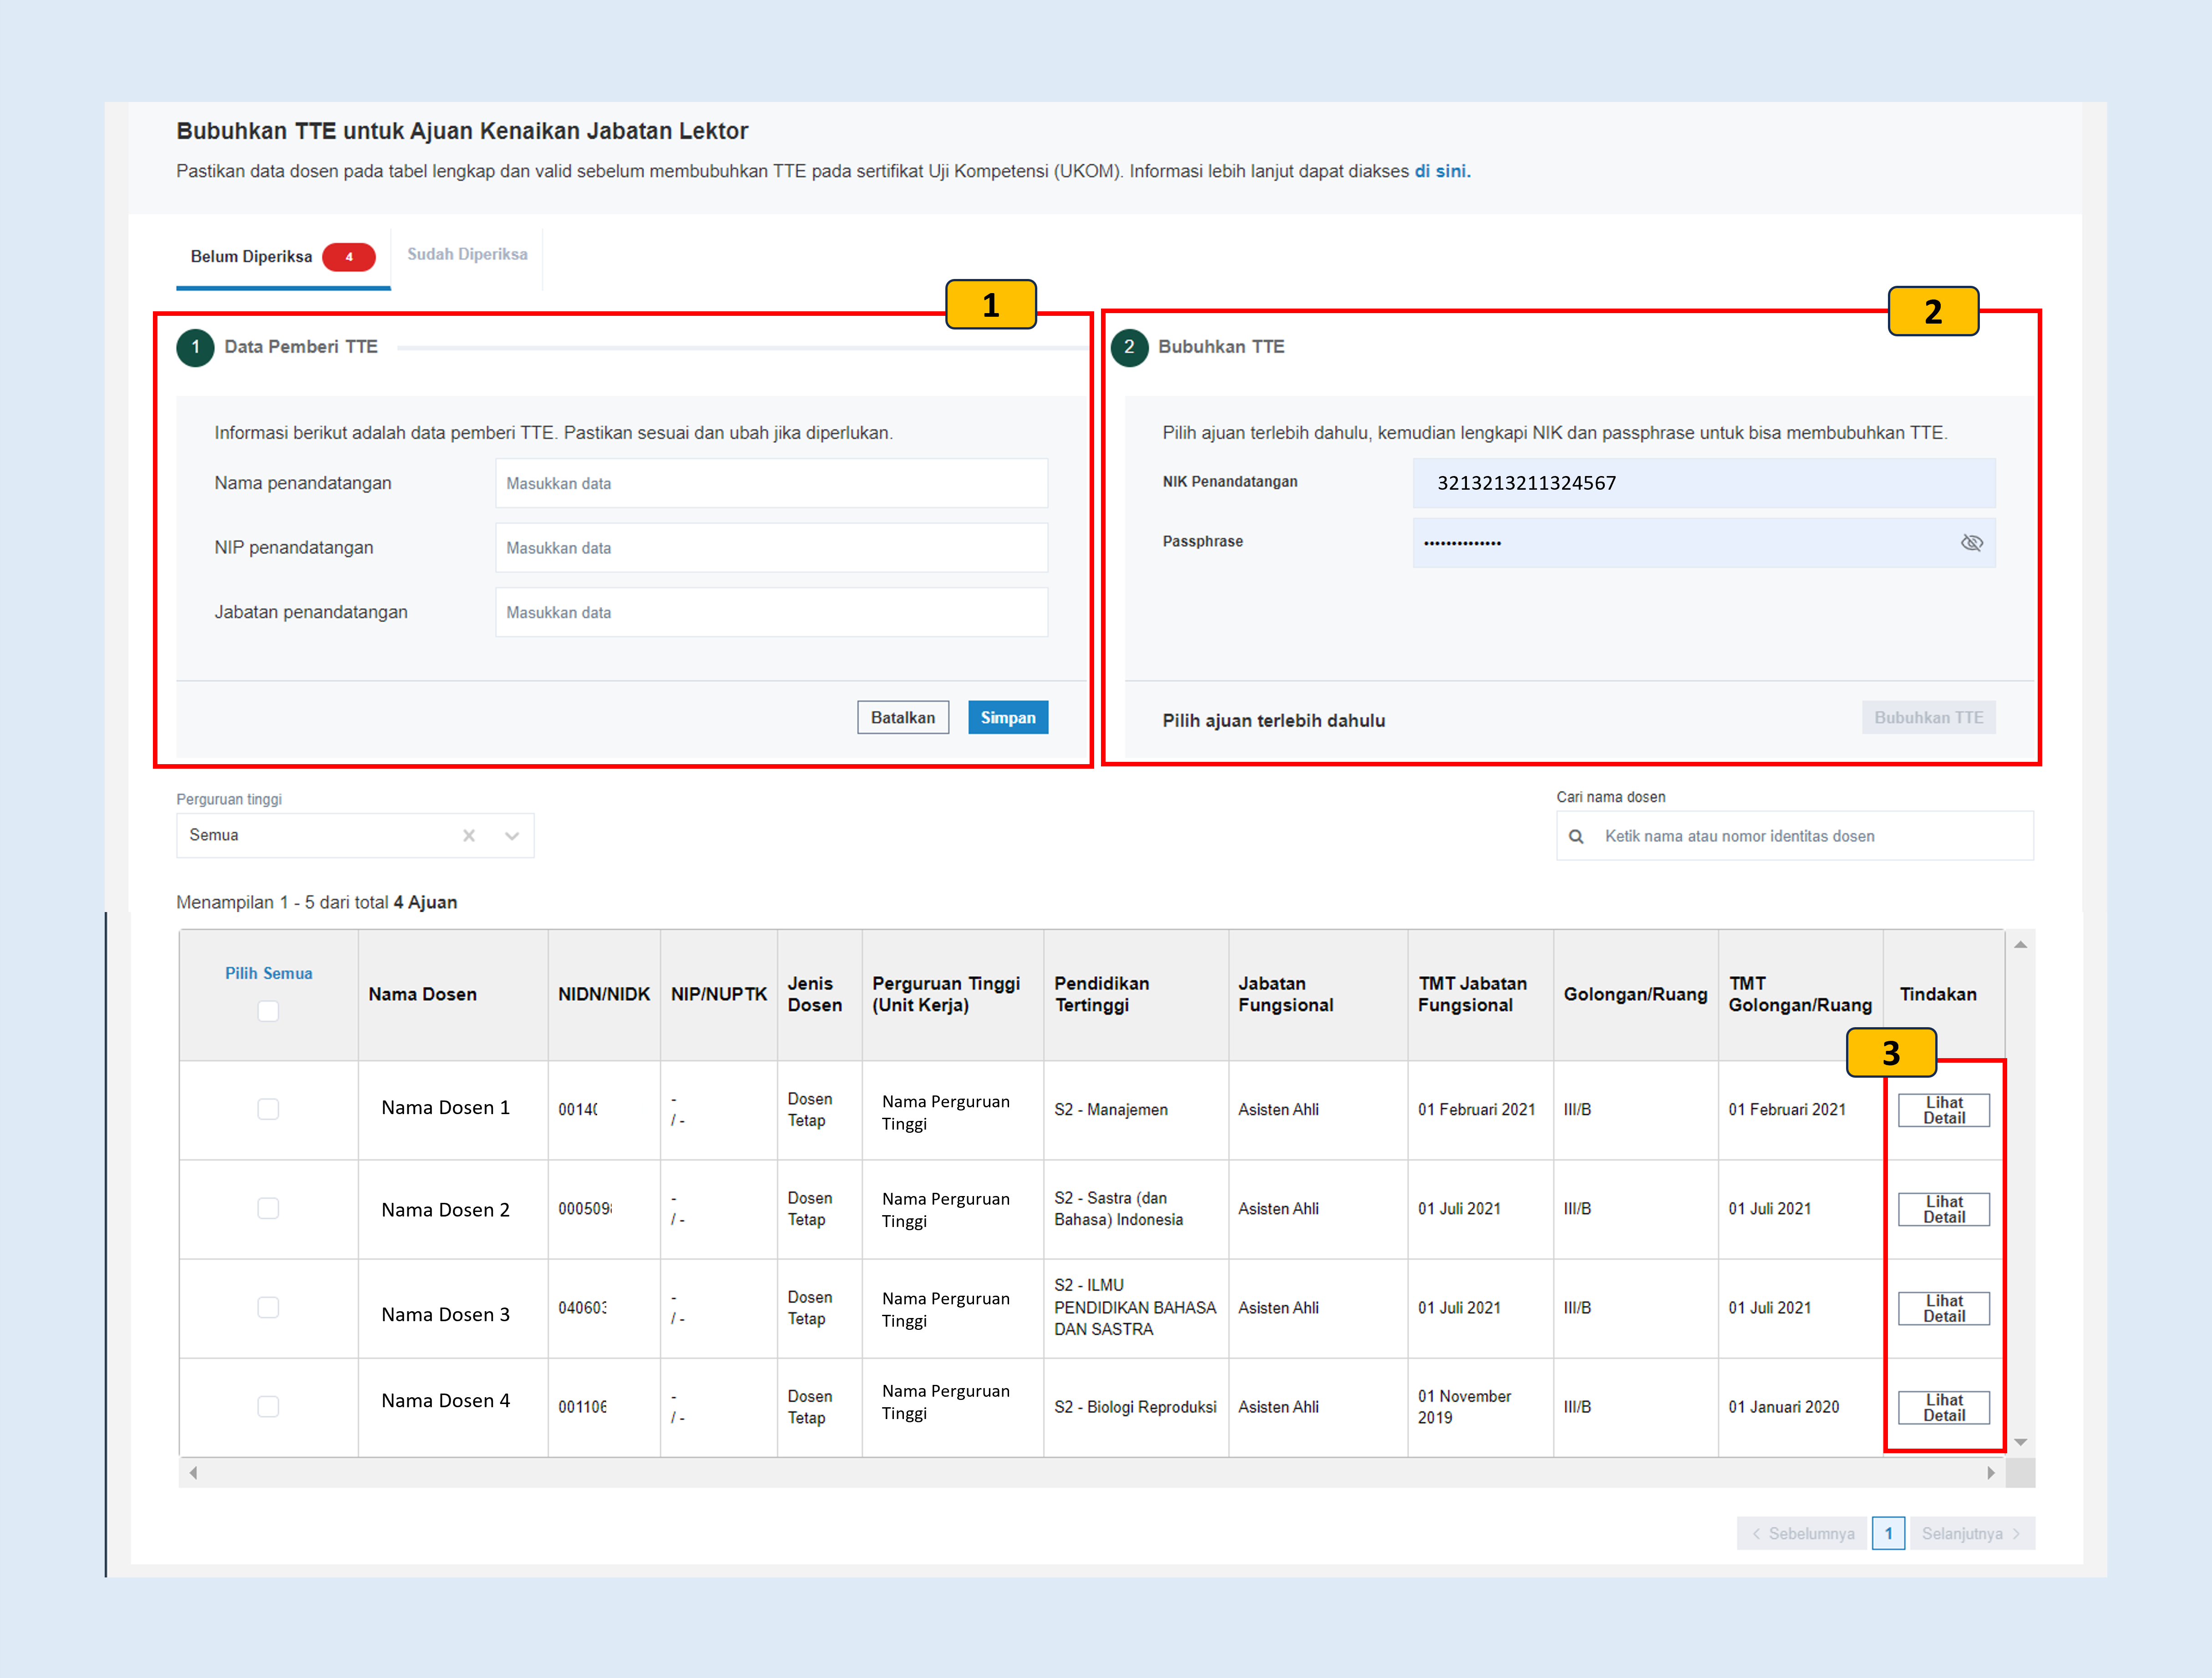This screenshot has height=1678, width=2212.
Task: Click the Golongan/Ruang column header
Action: tap(1635, 994)
